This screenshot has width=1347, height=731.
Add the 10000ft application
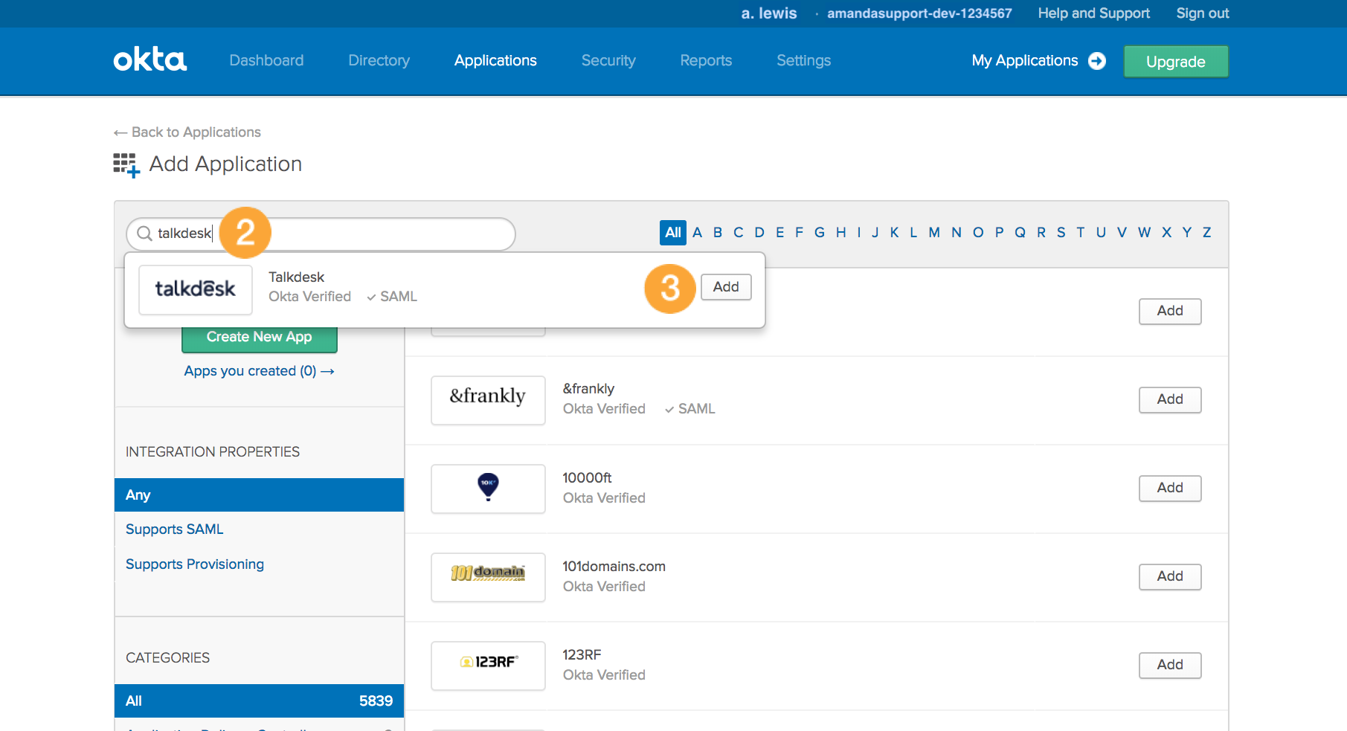(x=1170, y=489)
